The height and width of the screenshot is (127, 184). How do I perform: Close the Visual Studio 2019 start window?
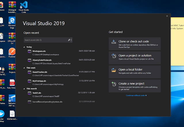click(166, 16)
